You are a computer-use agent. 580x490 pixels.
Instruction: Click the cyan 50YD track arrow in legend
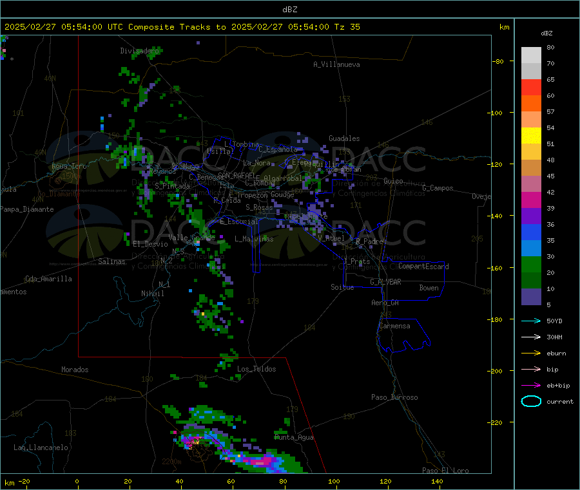click(x=531, y=321)
